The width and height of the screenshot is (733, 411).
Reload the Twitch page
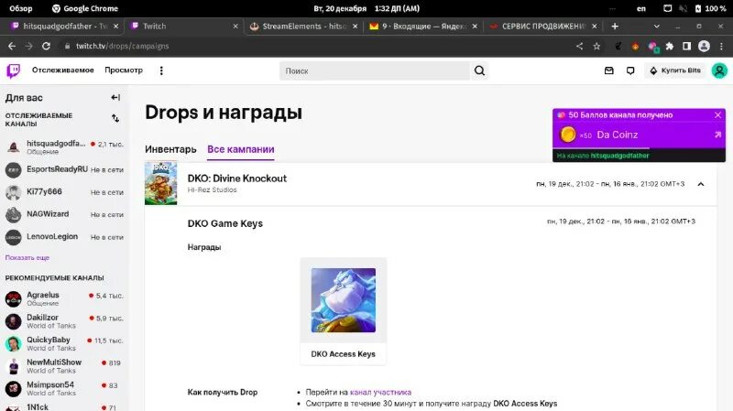click(x=46, y=46)
